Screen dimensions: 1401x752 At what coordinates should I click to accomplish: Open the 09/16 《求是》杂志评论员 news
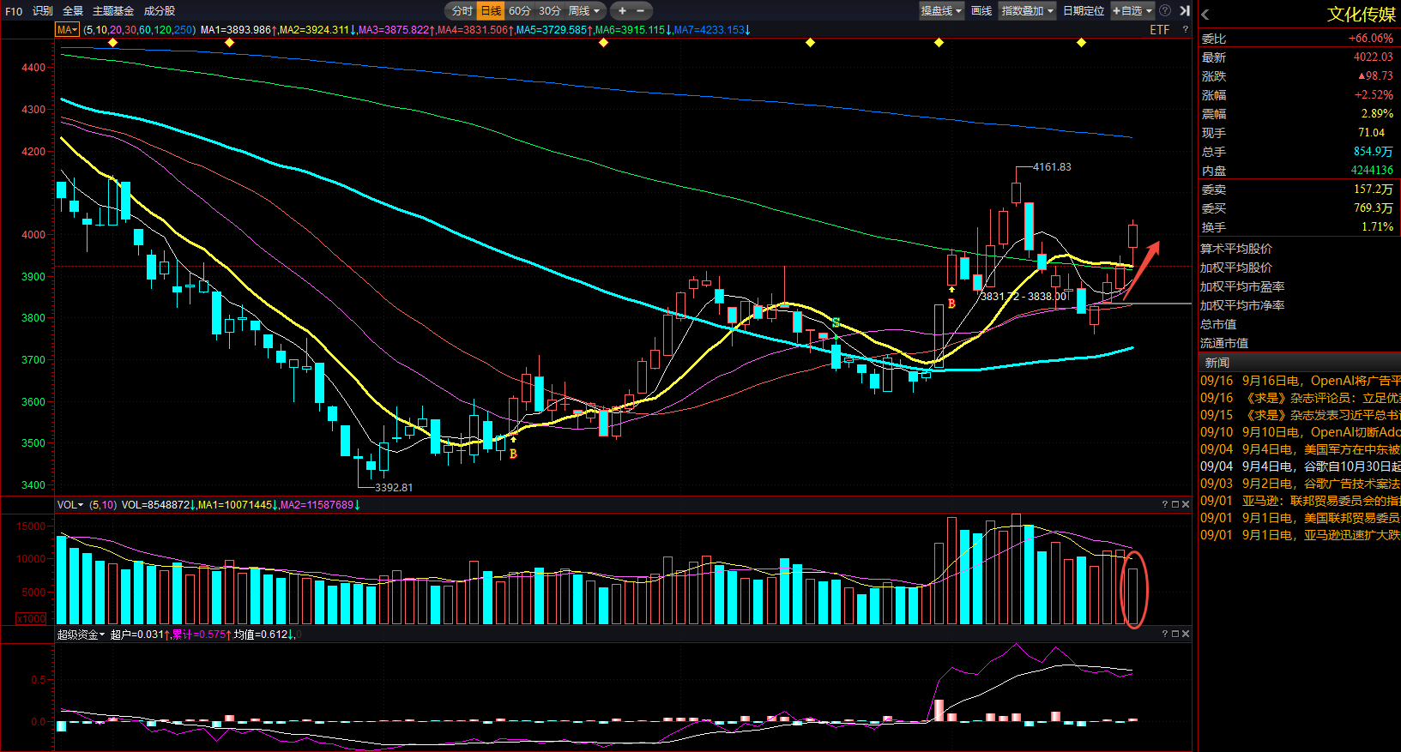click(1300, 398)
